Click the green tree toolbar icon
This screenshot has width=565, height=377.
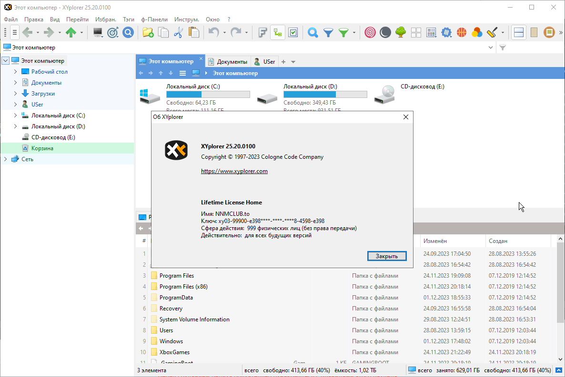coord(401,32)
